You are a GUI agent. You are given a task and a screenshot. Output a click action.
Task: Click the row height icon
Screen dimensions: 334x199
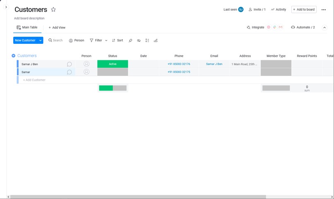click(x=147, y=40)
